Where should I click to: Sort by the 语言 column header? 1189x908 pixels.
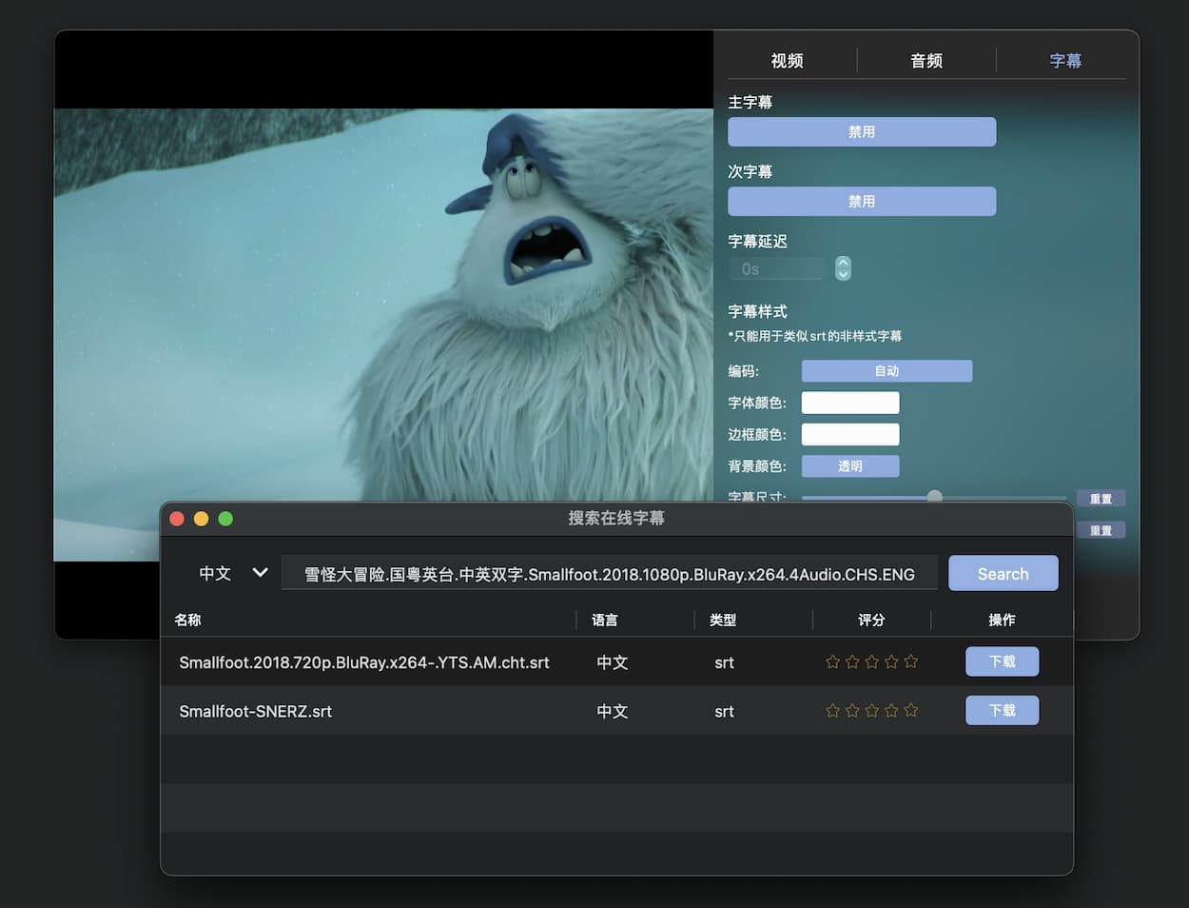tap(605, 620)
